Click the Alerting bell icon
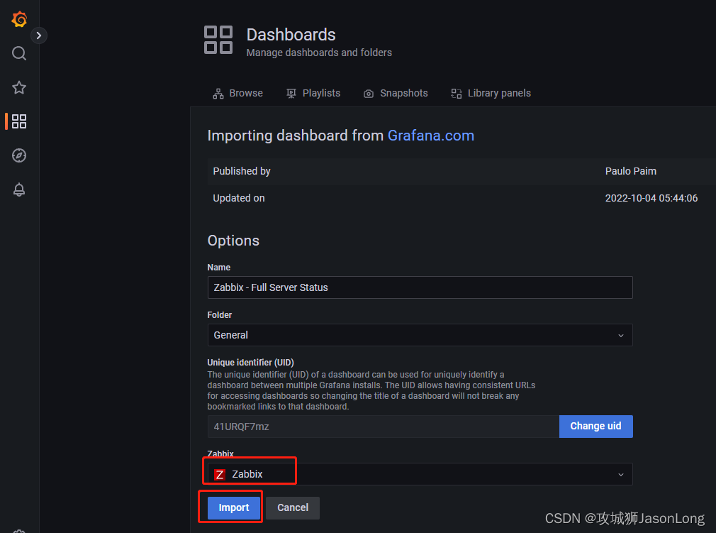 click(x=19, y=189)
